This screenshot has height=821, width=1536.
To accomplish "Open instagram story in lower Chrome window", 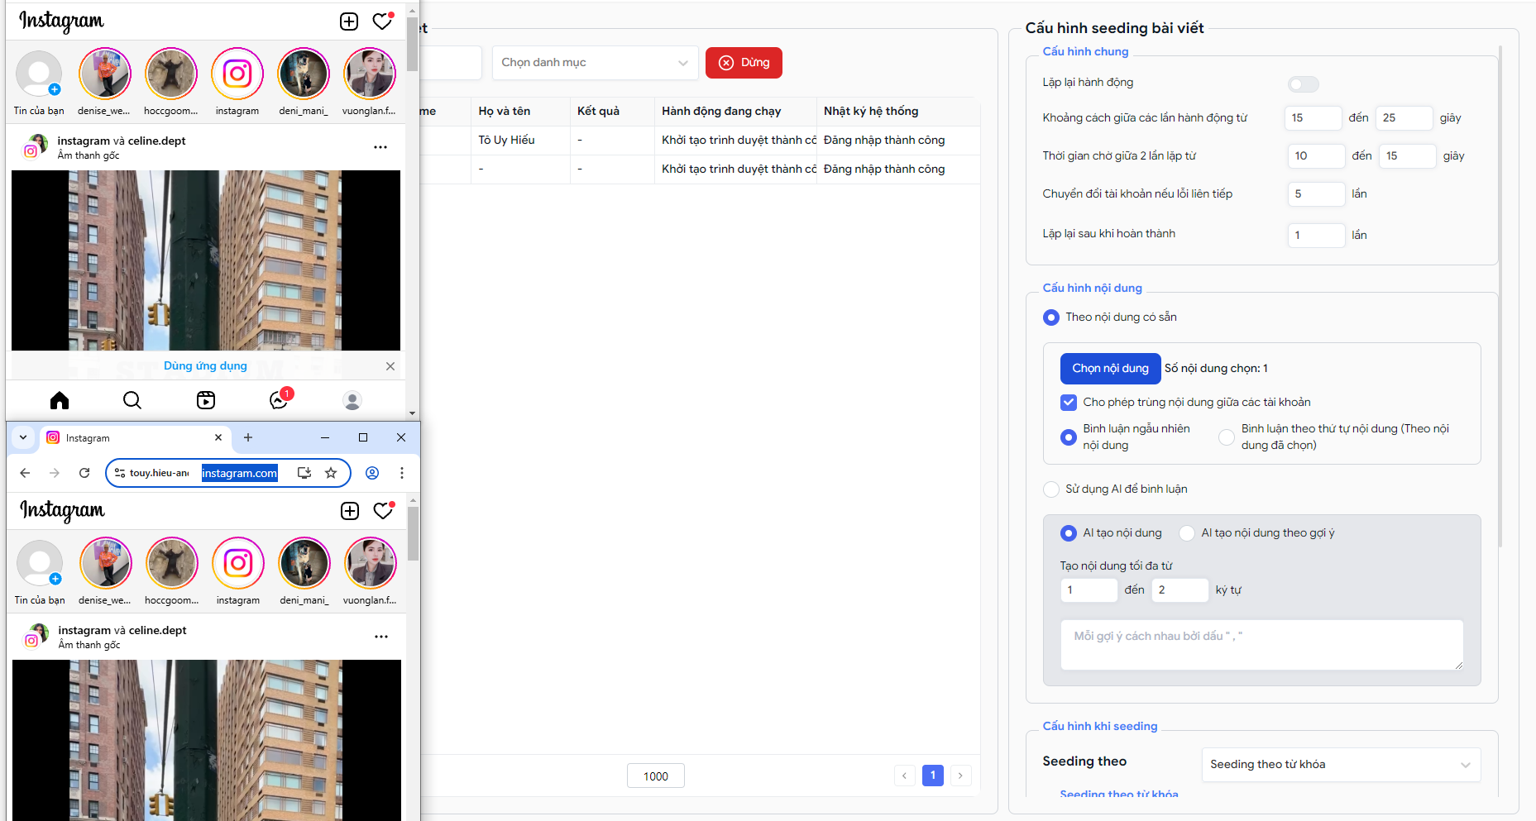I will 238,572.
